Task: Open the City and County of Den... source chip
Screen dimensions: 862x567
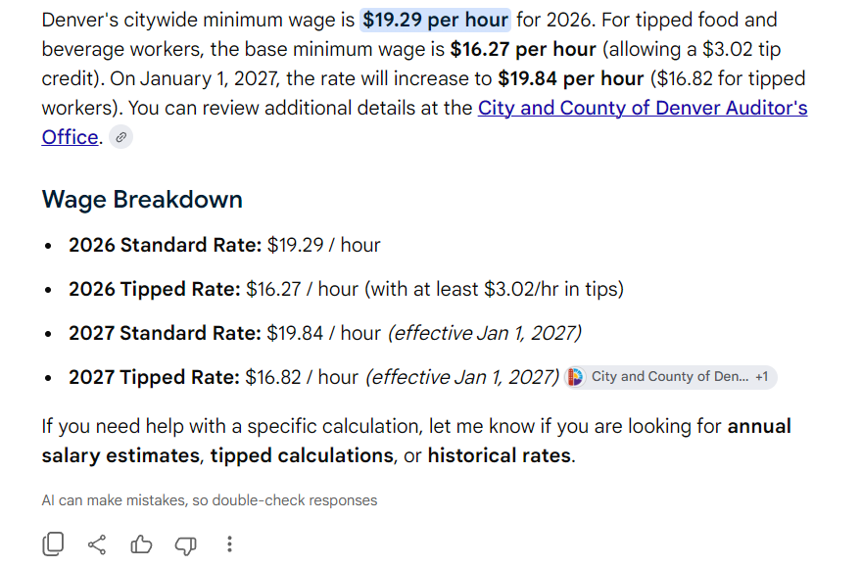Action: pyautogui.click(x=671, y=377)
